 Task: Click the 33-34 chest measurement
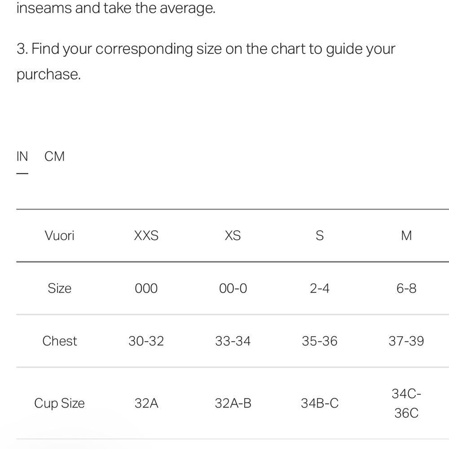pyautogui.click(x=233, y=341)
